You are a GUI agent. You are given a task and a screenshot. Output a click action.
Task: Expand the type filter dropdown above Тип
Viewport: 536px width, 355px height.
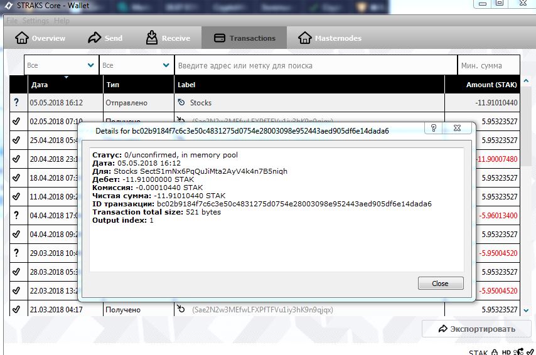pyautogui.click(x=137, y=65)
